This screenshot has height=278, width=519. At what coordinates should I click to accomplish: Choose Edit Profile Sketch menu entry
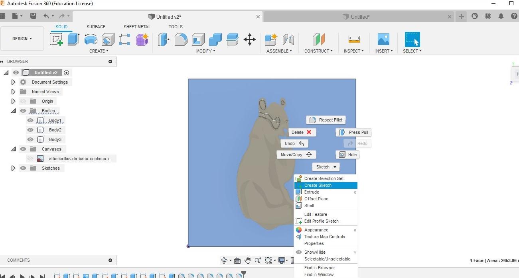[x=326, y=221]
